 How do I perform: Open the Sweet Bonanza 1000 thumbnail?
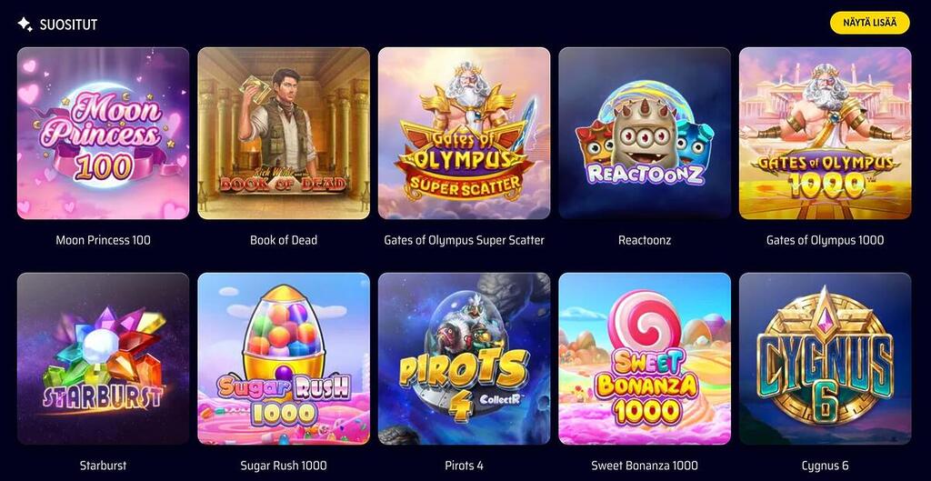[x=645, y=358]
